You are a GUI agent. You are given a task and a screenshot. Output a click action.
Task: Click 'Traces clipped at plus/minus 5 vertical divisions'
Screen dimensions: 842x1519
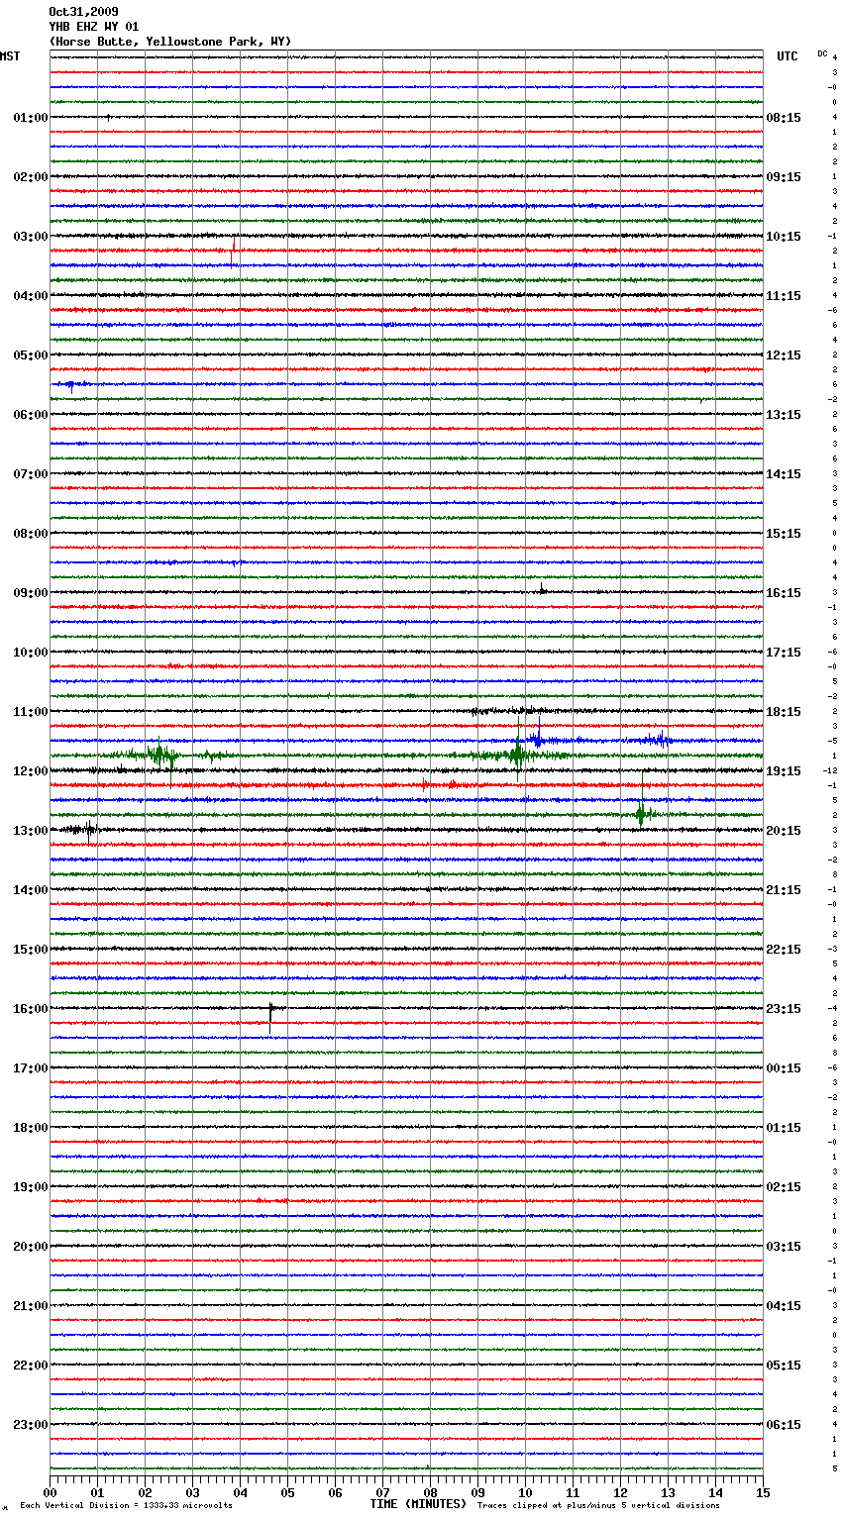click(598, 1505)
